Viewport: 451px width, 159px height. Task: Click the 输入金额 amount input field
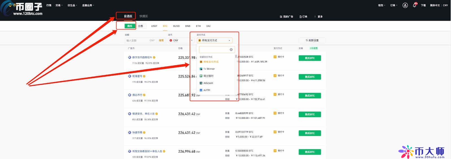(x=137, y=40)
